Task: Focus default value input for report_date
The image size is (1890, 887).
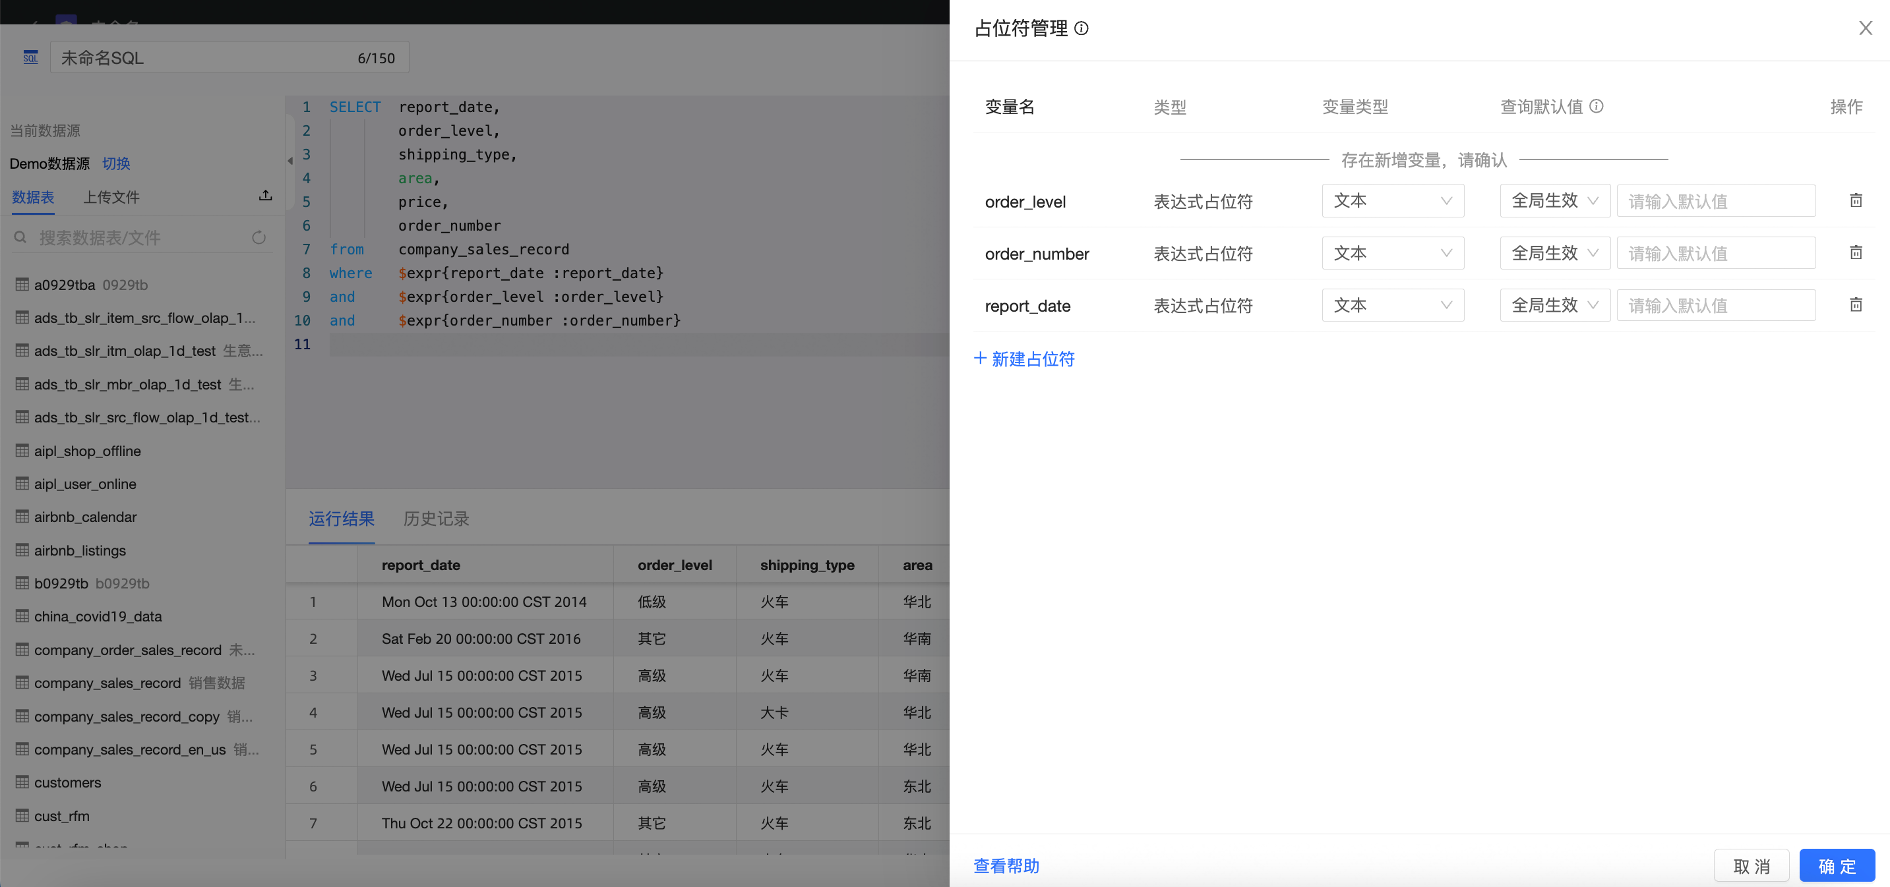Action: [1716, 305]
